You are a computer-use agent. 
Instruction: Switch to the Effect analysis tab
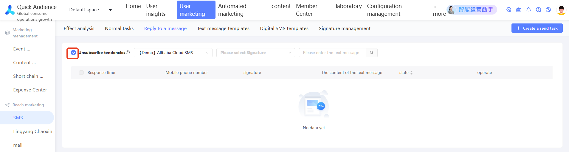click(79, 28)
